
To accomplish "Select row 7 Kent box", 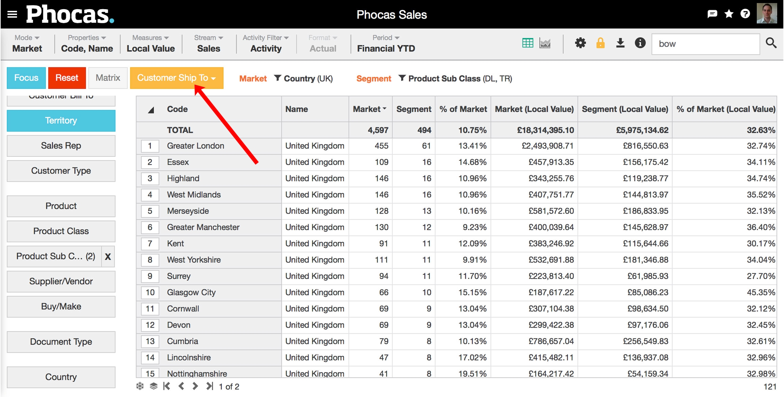I will (x=150, y=244).
